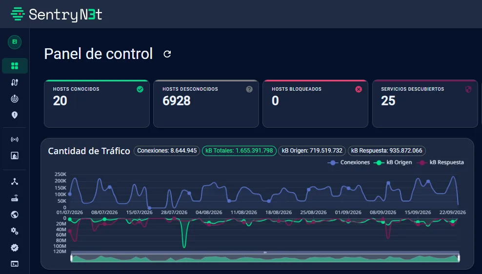
Task: Select the Conexiones: 8.644.945 chip
Action: click(167, 151)
